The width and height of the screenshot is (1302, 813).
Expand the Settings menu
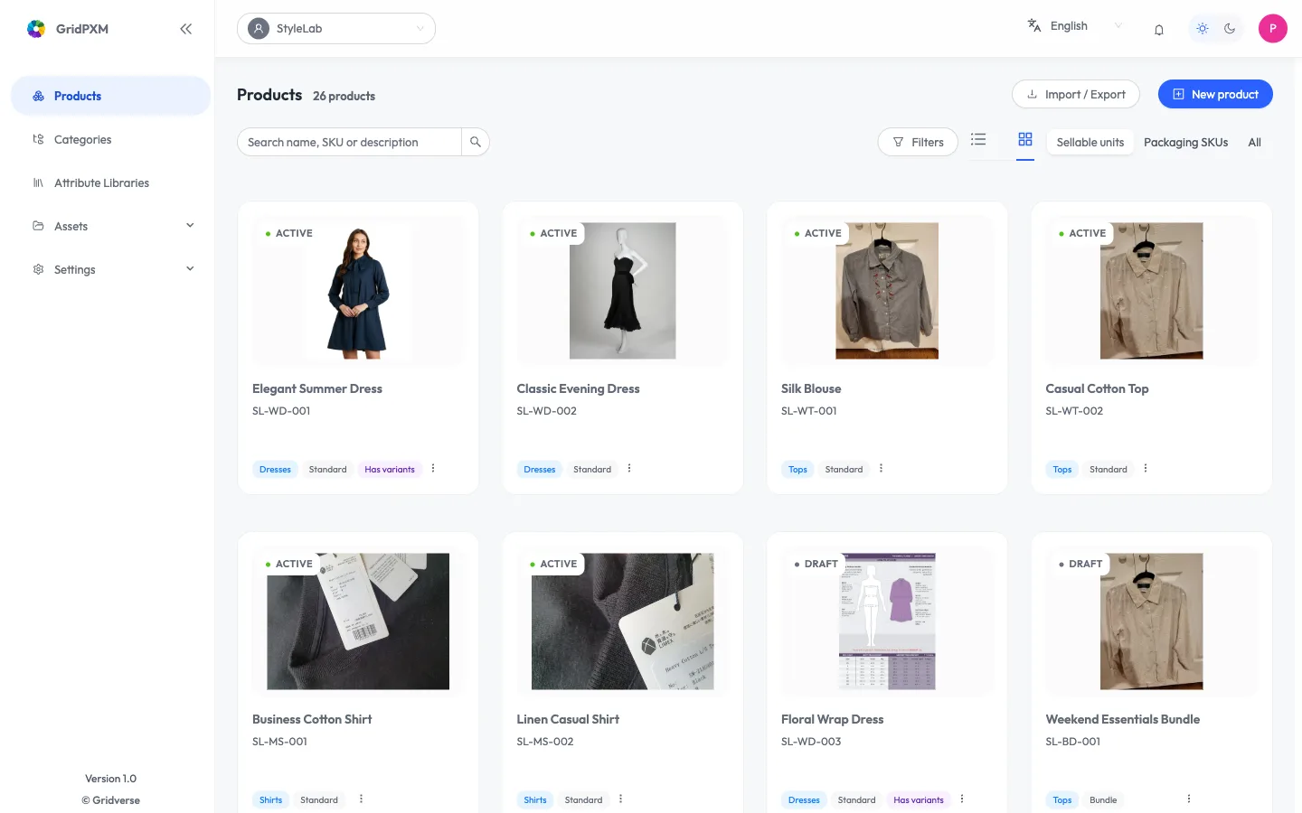point(111,269)
